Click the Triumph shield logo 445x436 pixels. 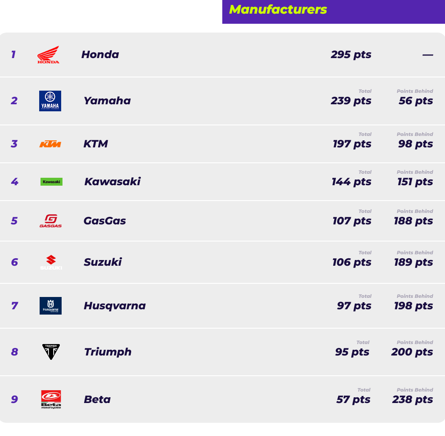point(51,352)
